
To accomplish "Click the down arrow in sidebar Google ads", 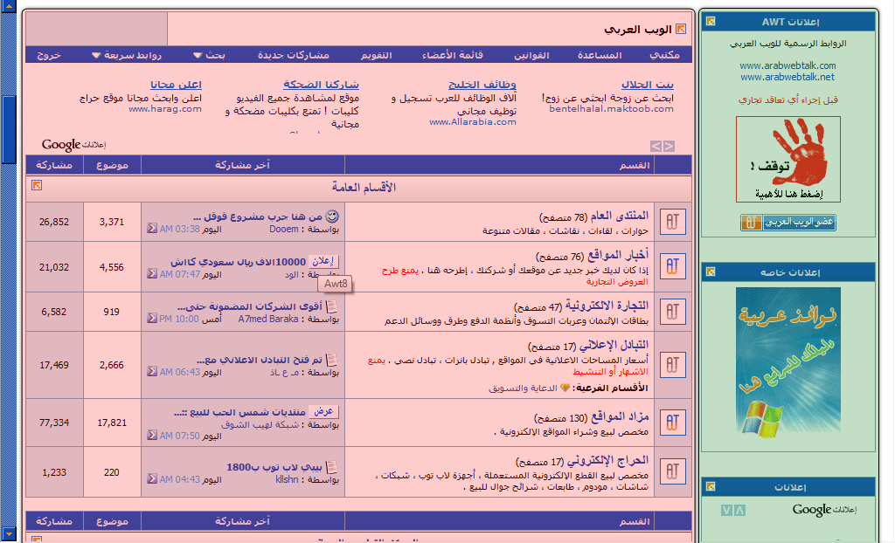I will [x=726, y=511].
